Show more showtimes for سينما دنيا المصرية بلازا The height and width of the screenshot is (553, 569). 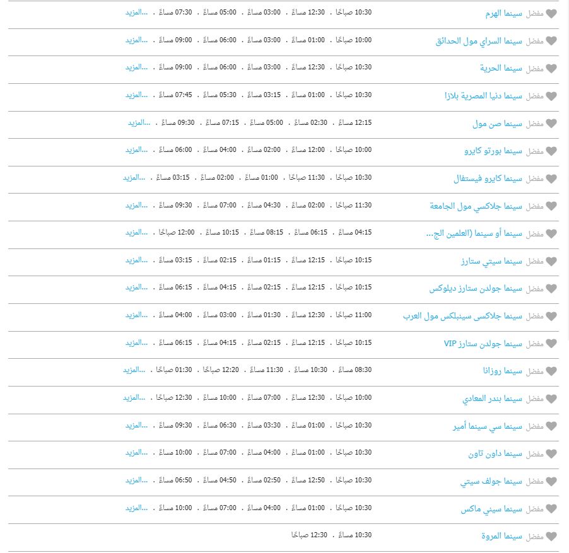pos(136,95)
